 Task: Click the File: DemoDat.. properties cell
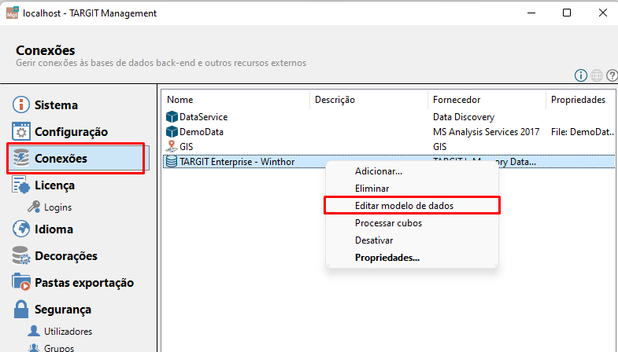582,132
